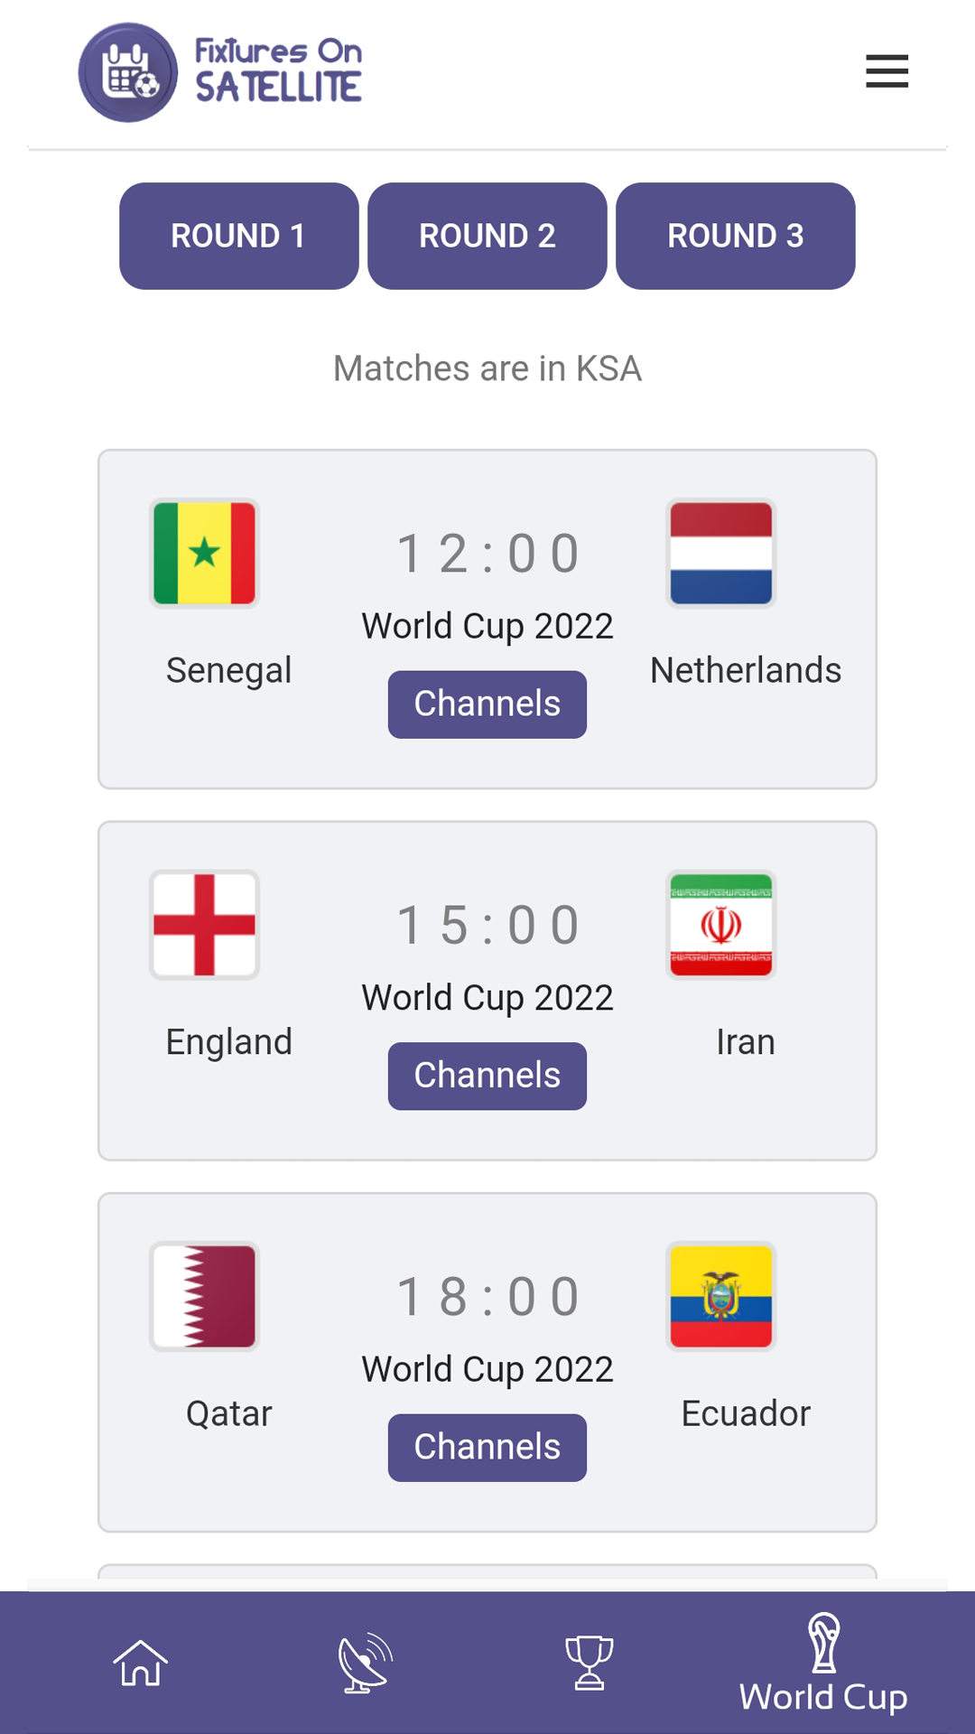Viewport: 975px width, 1734px height.
Task: Tap the Netherlands flag
Action: point(720,553)
